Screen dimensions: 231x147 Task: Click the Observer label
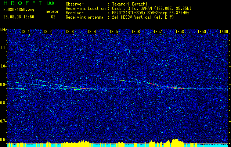pyautogui.click(x=75, y=4)
